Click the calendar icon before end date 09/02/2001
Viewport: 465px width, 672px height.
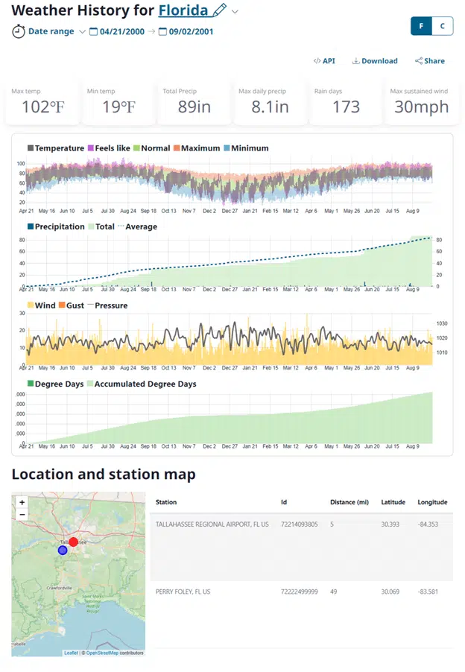pos(162,31)
